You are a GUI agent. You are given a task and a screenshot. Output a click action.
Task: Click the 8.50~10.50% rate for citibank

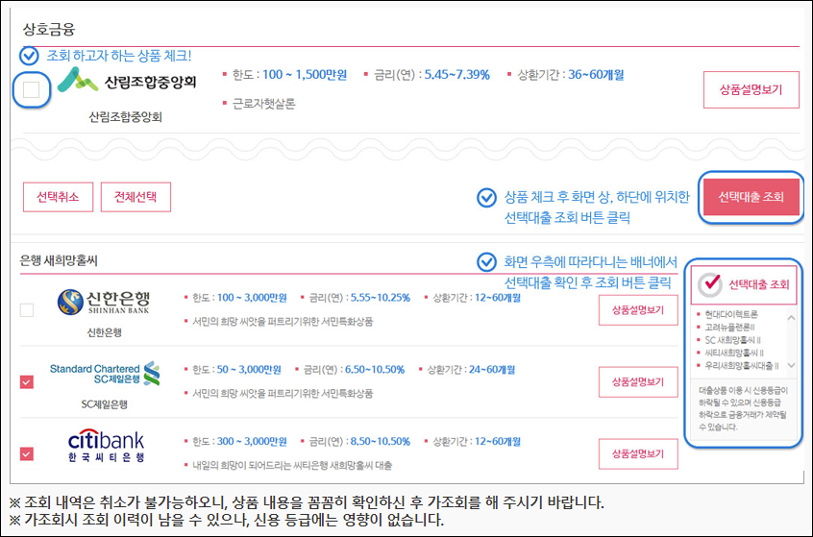click(x=380, y=442)
